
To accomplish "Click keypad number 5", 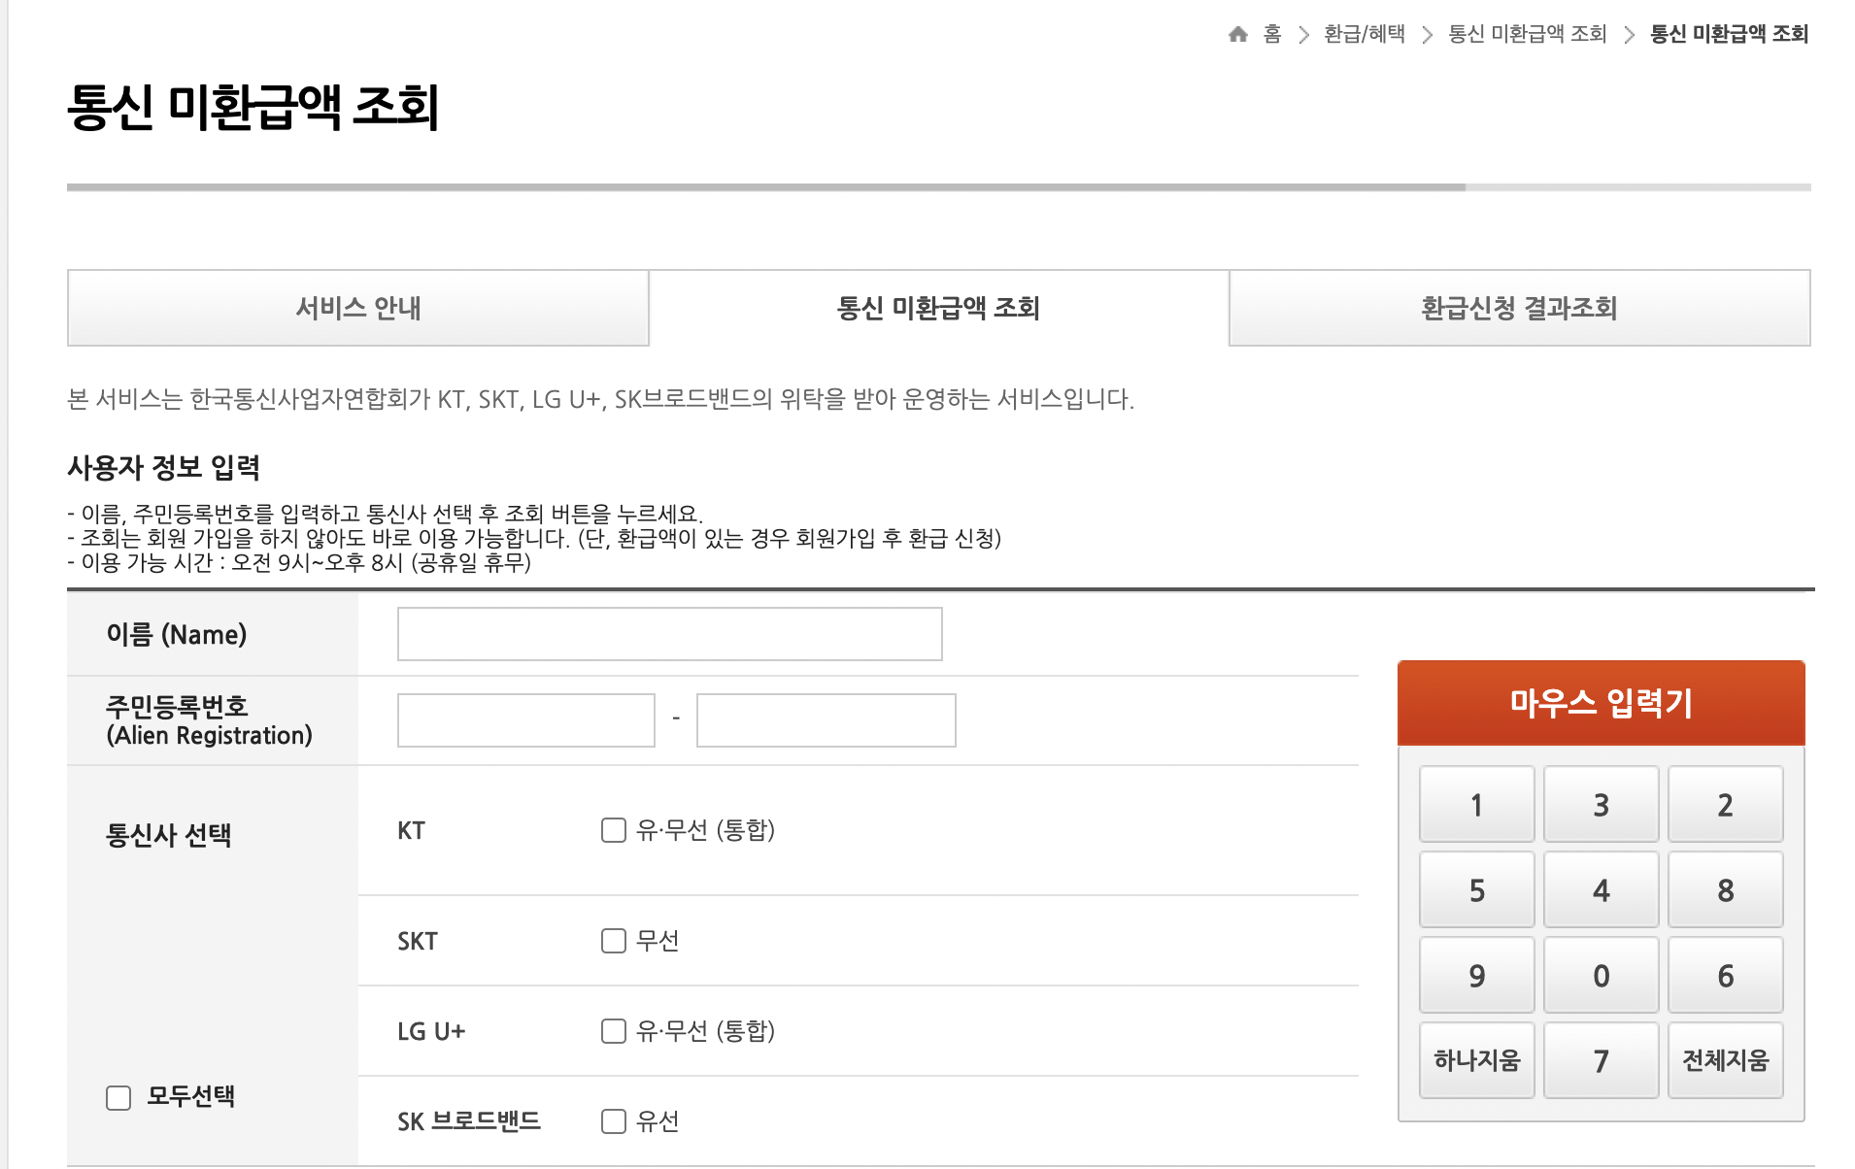I will pos(1476,889).
